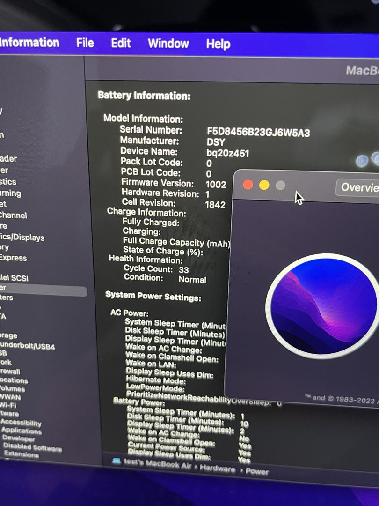Select the Graphics/Displays sidebar item
Viewport: 379px width, 506px height.
(22, 238)
